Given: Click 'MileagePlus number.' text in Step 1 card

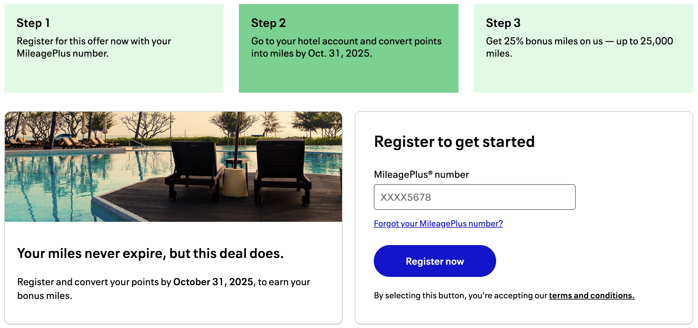Looking at the screenshot, I should pyautogui.click(x=63, y=54).
